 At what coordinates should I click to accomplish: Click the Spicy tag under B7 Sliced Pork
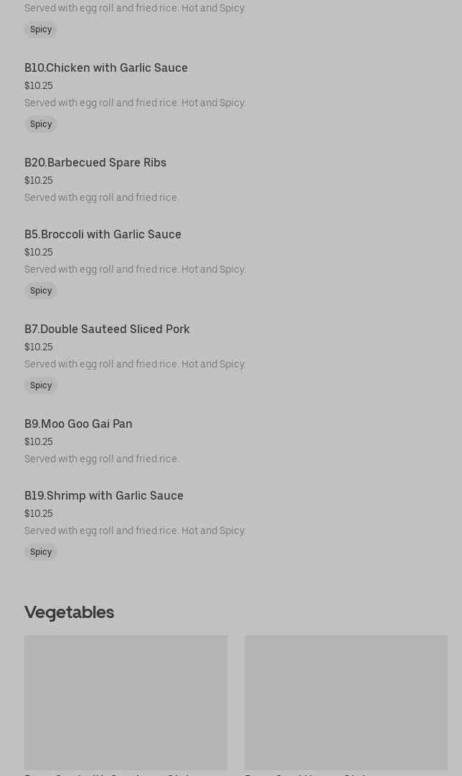[41, 385]
